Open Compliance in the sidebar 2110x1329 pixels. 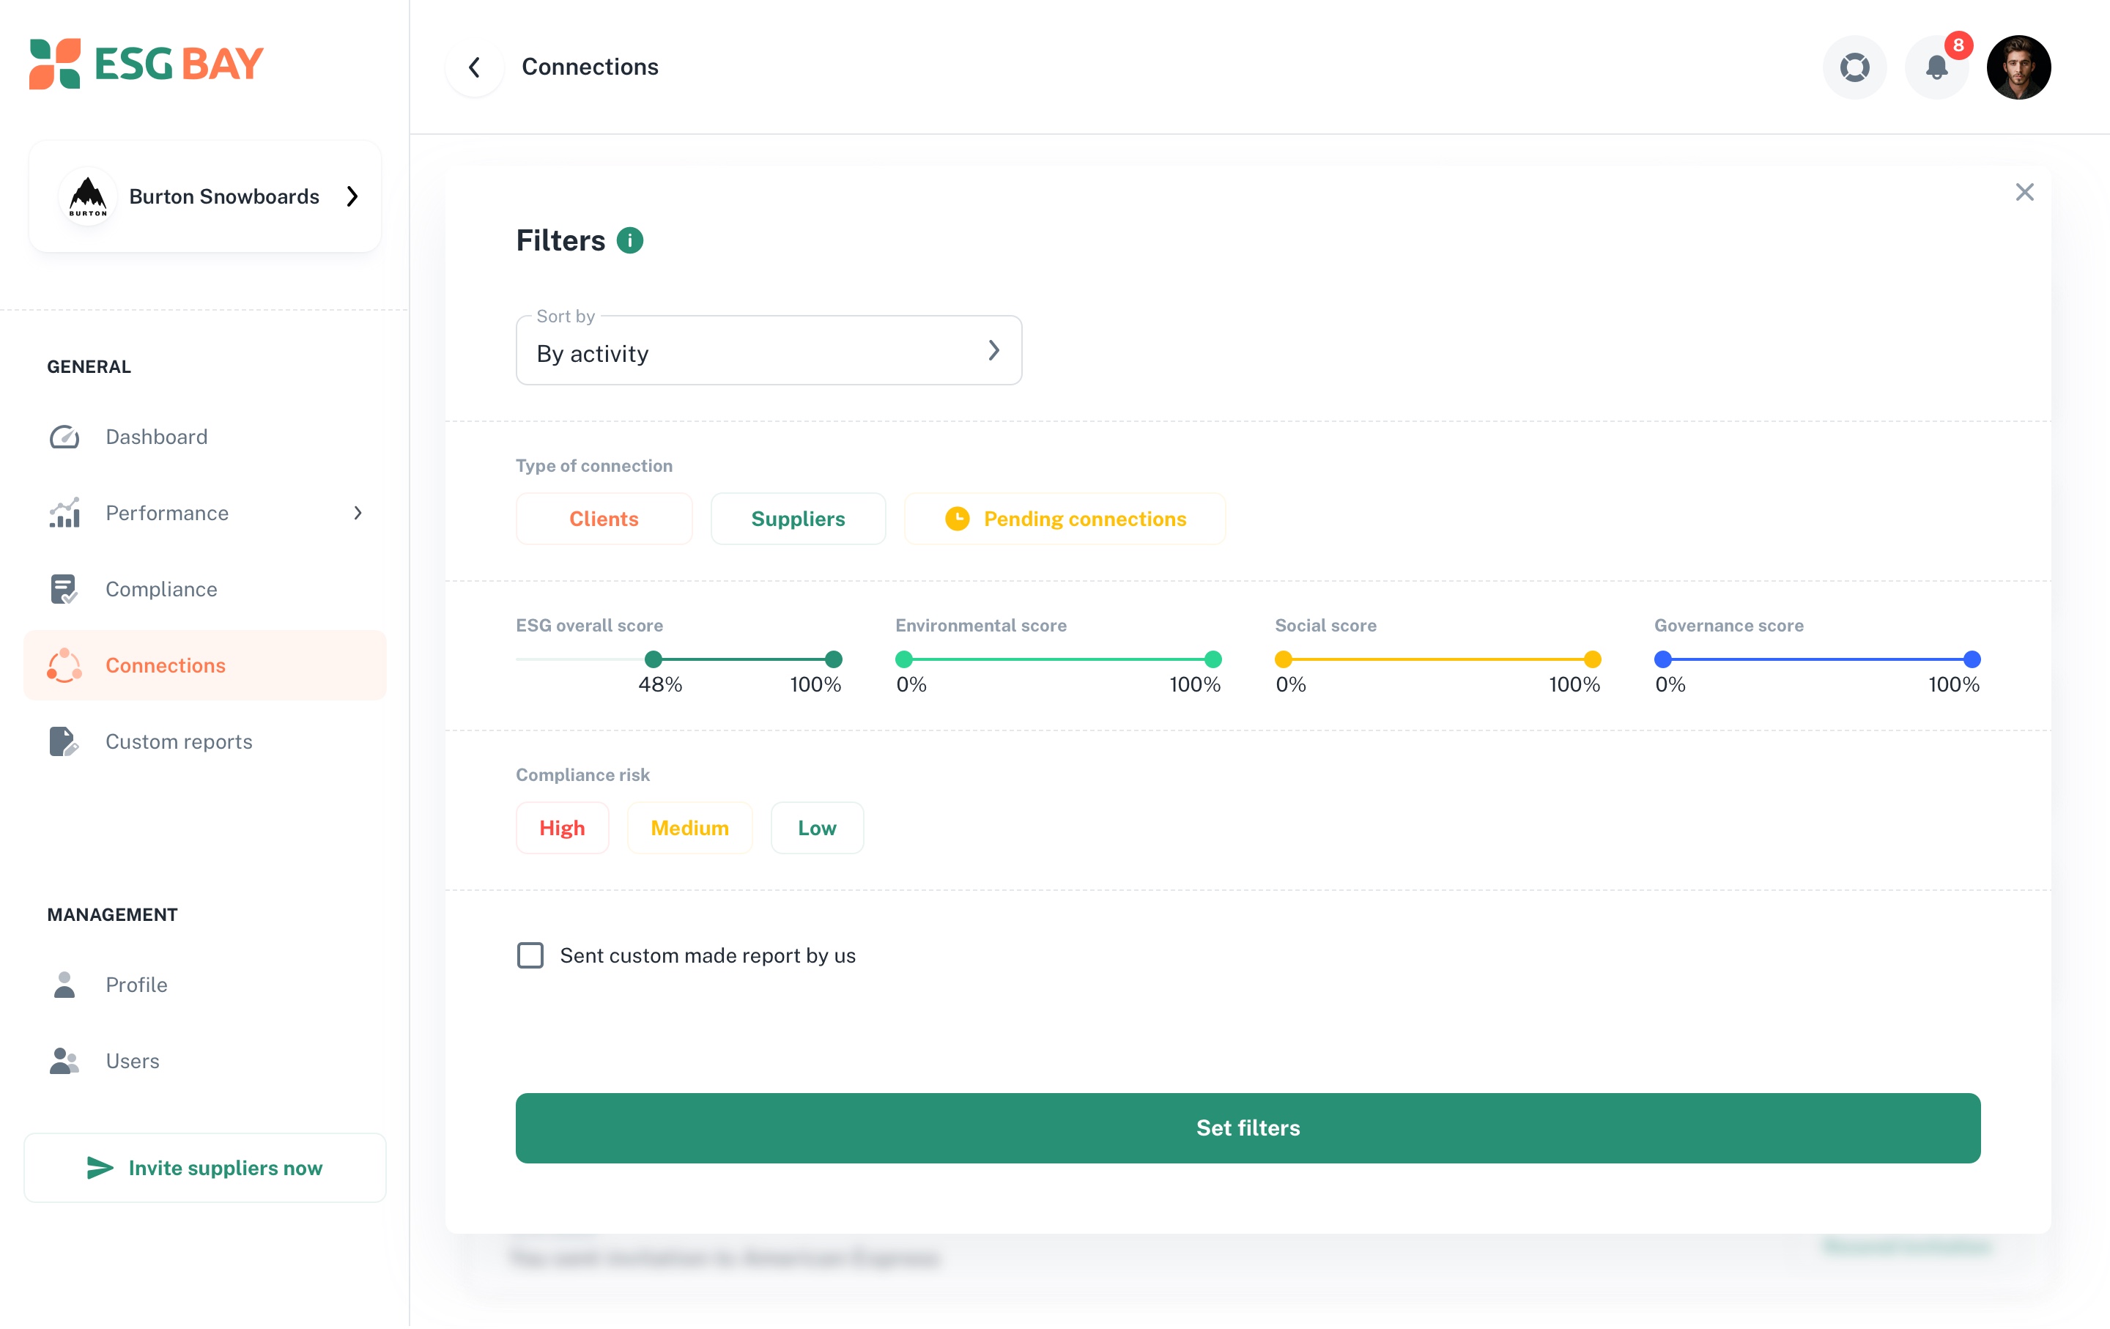pos(205,590)
